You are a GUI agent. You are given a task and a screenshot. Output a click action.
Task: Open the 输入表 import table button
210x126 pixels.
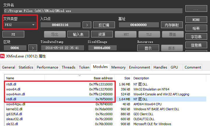(x=78, y=34)
